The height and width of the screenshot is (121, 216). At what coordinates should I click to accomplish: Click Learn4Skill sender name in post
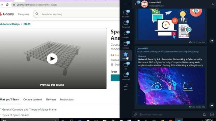(x=142, y=48)
